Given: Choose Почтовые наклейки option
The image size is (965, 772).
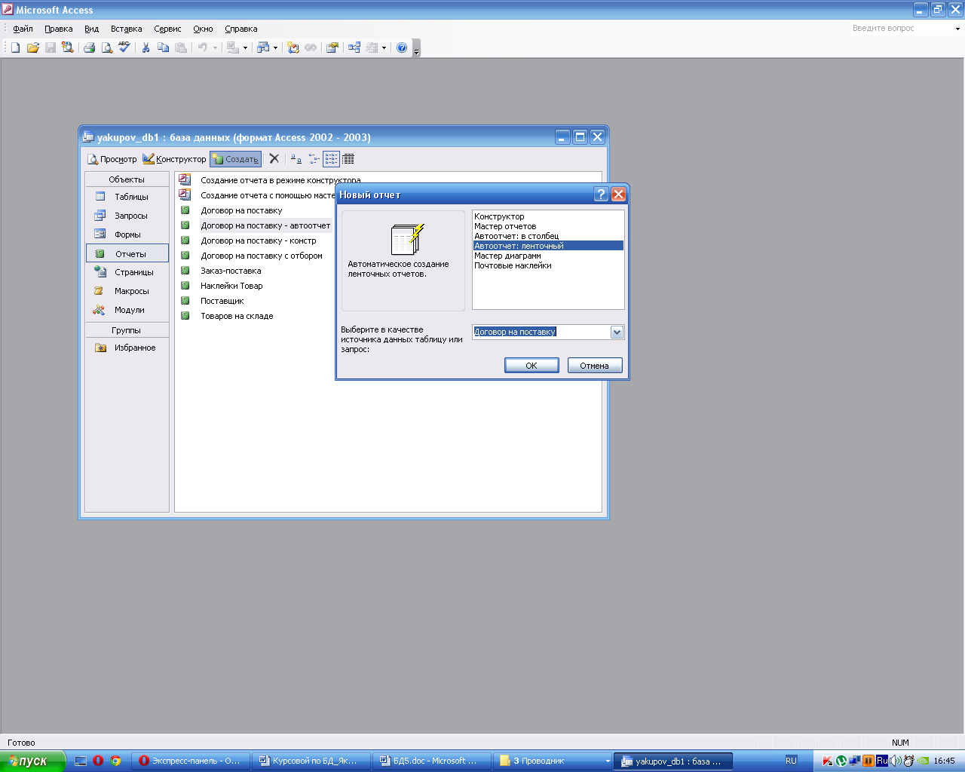Looking at the screenshot, I should point(548,265).
